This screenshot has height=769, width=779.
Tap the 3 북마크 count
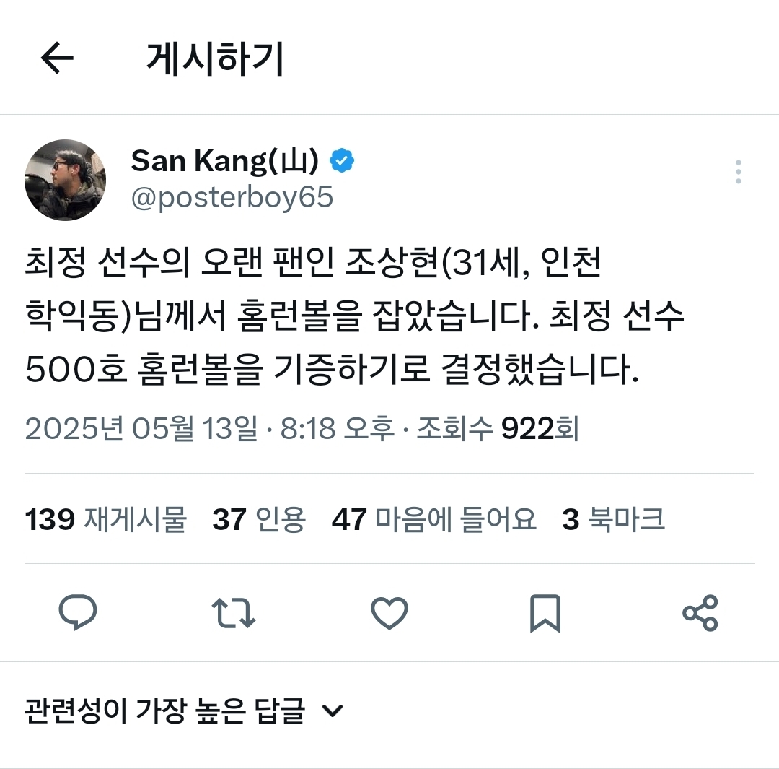613,519
